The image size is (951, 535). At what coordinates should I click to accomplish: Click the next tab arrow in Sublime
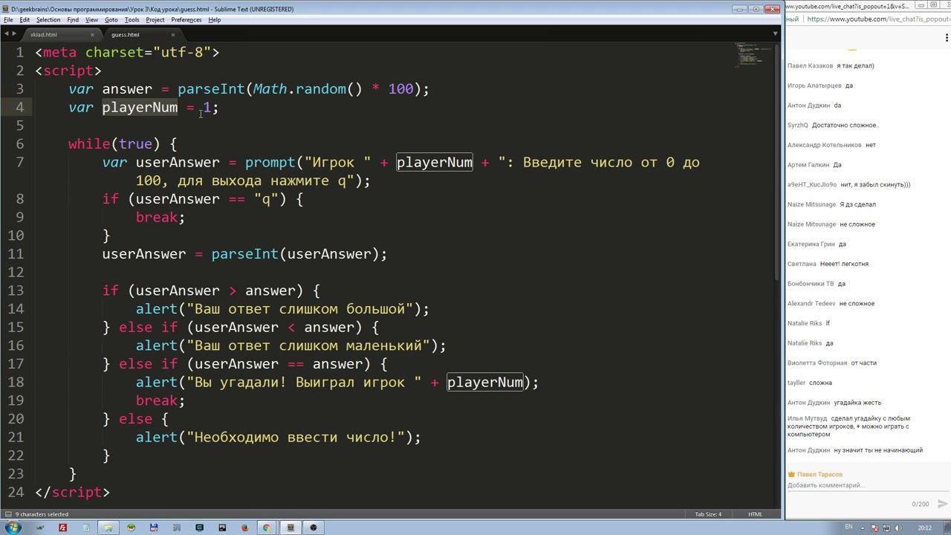point(14,34)
